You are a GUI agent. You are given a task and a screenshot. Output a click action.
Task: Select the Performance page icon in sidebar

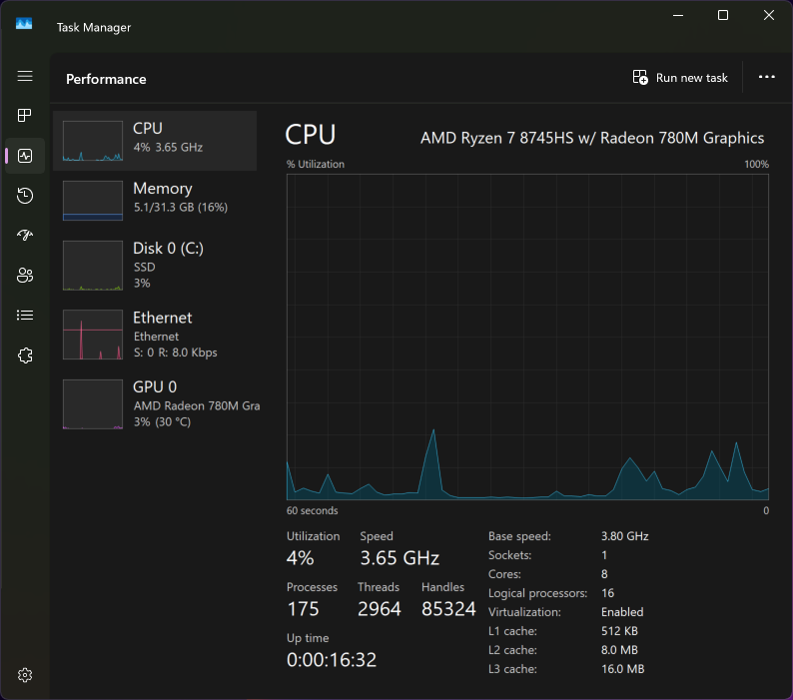point(25,156)
